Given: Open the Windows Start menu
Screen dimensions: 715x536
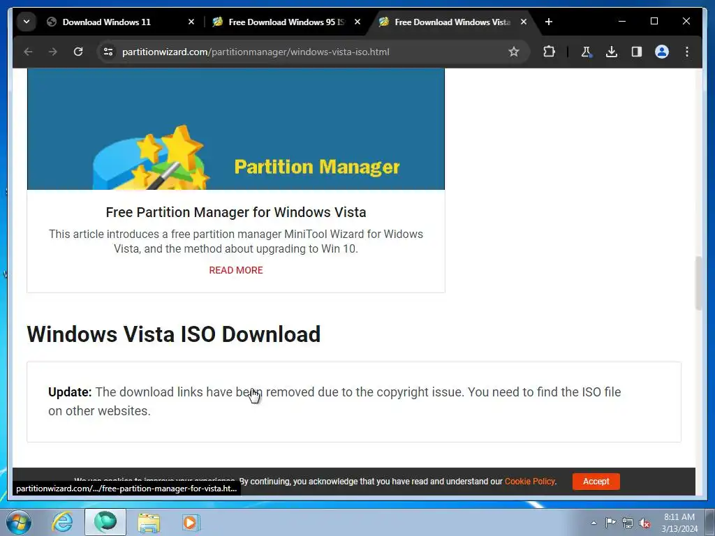Looking at the screenshot, I should tap(19, 522).
